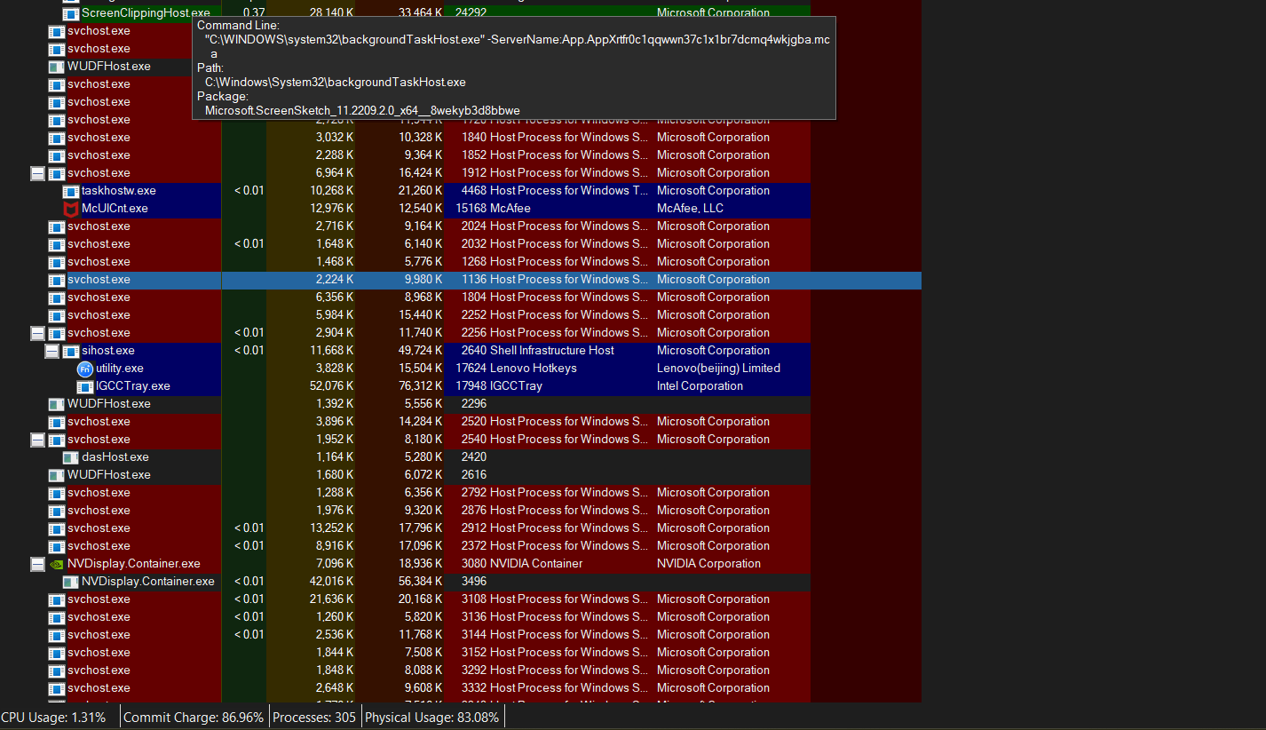Click the icon of svchost.exe PID 1136
1266x730 pixels.
(x=57, y=280)
